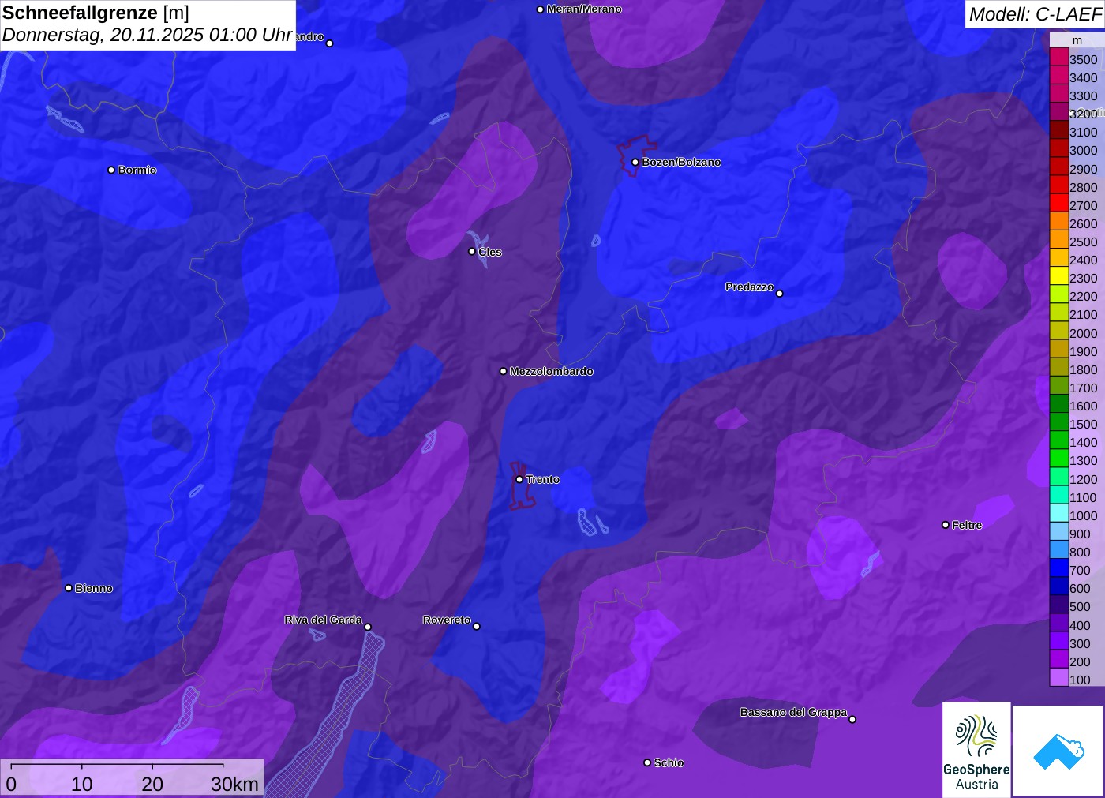
Task: Click the 0 scale bar label
Action: click(11, 784)
